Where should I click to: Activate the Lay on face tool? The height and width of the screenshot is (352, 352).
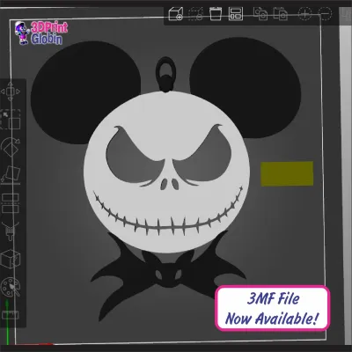pos(11,175)
